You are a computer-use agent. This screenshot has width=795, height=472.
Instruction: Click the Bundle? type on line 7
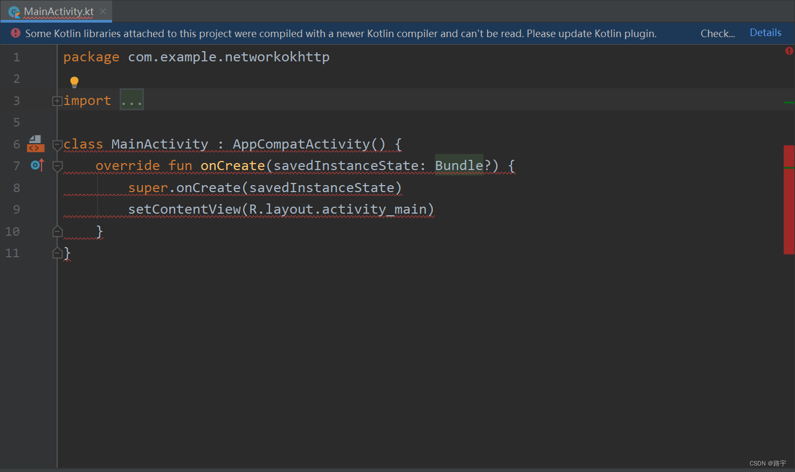tap(463, 166)
